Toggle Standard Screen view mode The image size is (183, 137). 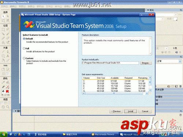[2, 103]
